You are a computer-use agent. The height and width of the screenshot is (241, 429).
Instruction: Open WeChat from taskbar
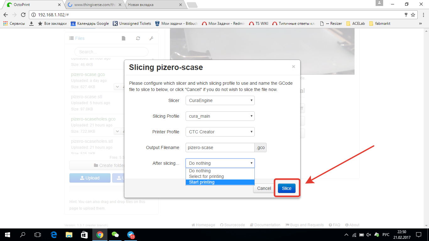(116, 235)
